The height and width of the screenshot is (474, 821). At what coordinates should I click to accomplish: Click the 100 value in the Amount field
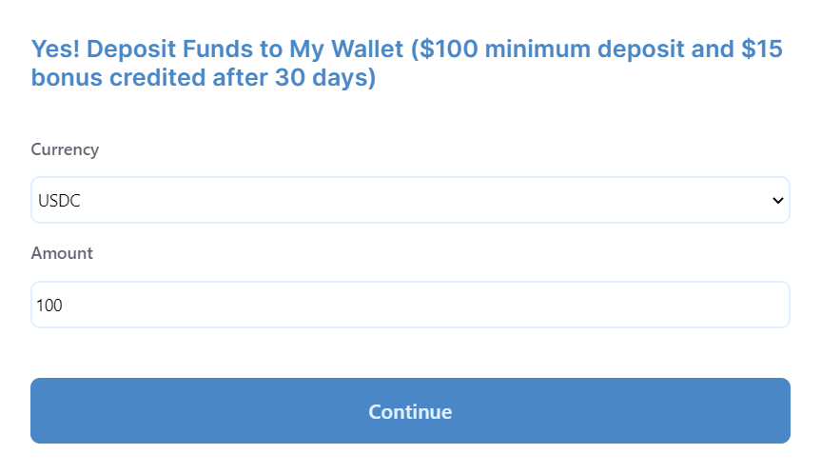pyautogui.click(x=49, y=306)
